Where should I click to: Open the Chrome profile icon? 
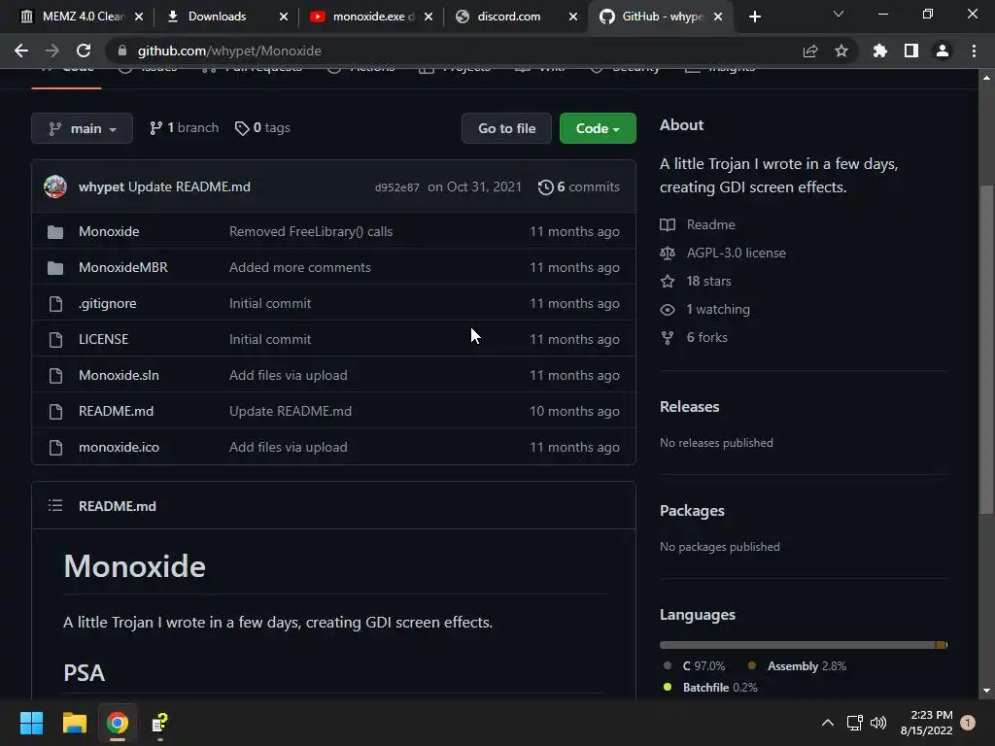tap(943, 51)
